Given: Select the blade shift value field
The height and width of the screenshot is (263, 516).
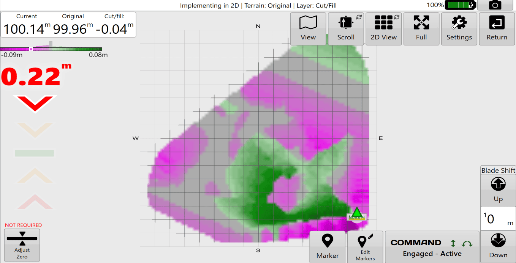Looking at the screenshot, I should tap(498, 219).
